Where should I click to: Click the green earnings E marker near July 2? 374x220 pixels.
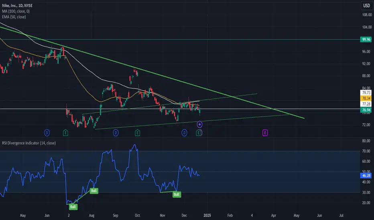click(65, 133)
